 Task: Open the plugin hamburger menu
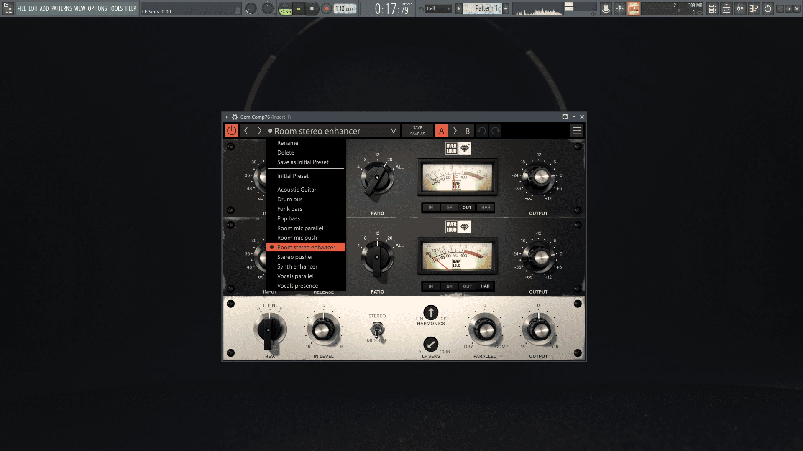(576, 131)
